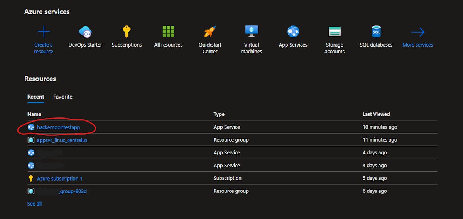463x219 pixels.
Task: Switch to the Favorite tab
Action: coord(63,97)
